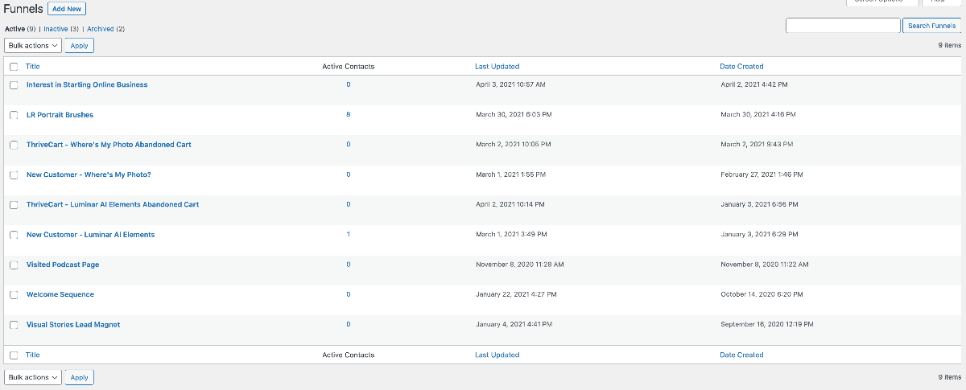966x390 pixels.
Task: Click the Add New funnel button
Action: [67, 9]
